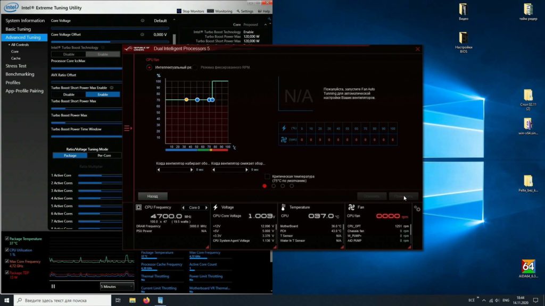This screenshot has height=306, width=545.
Task: Tick the Критическая температура checkbox
Action: click(x=267, y=176)
